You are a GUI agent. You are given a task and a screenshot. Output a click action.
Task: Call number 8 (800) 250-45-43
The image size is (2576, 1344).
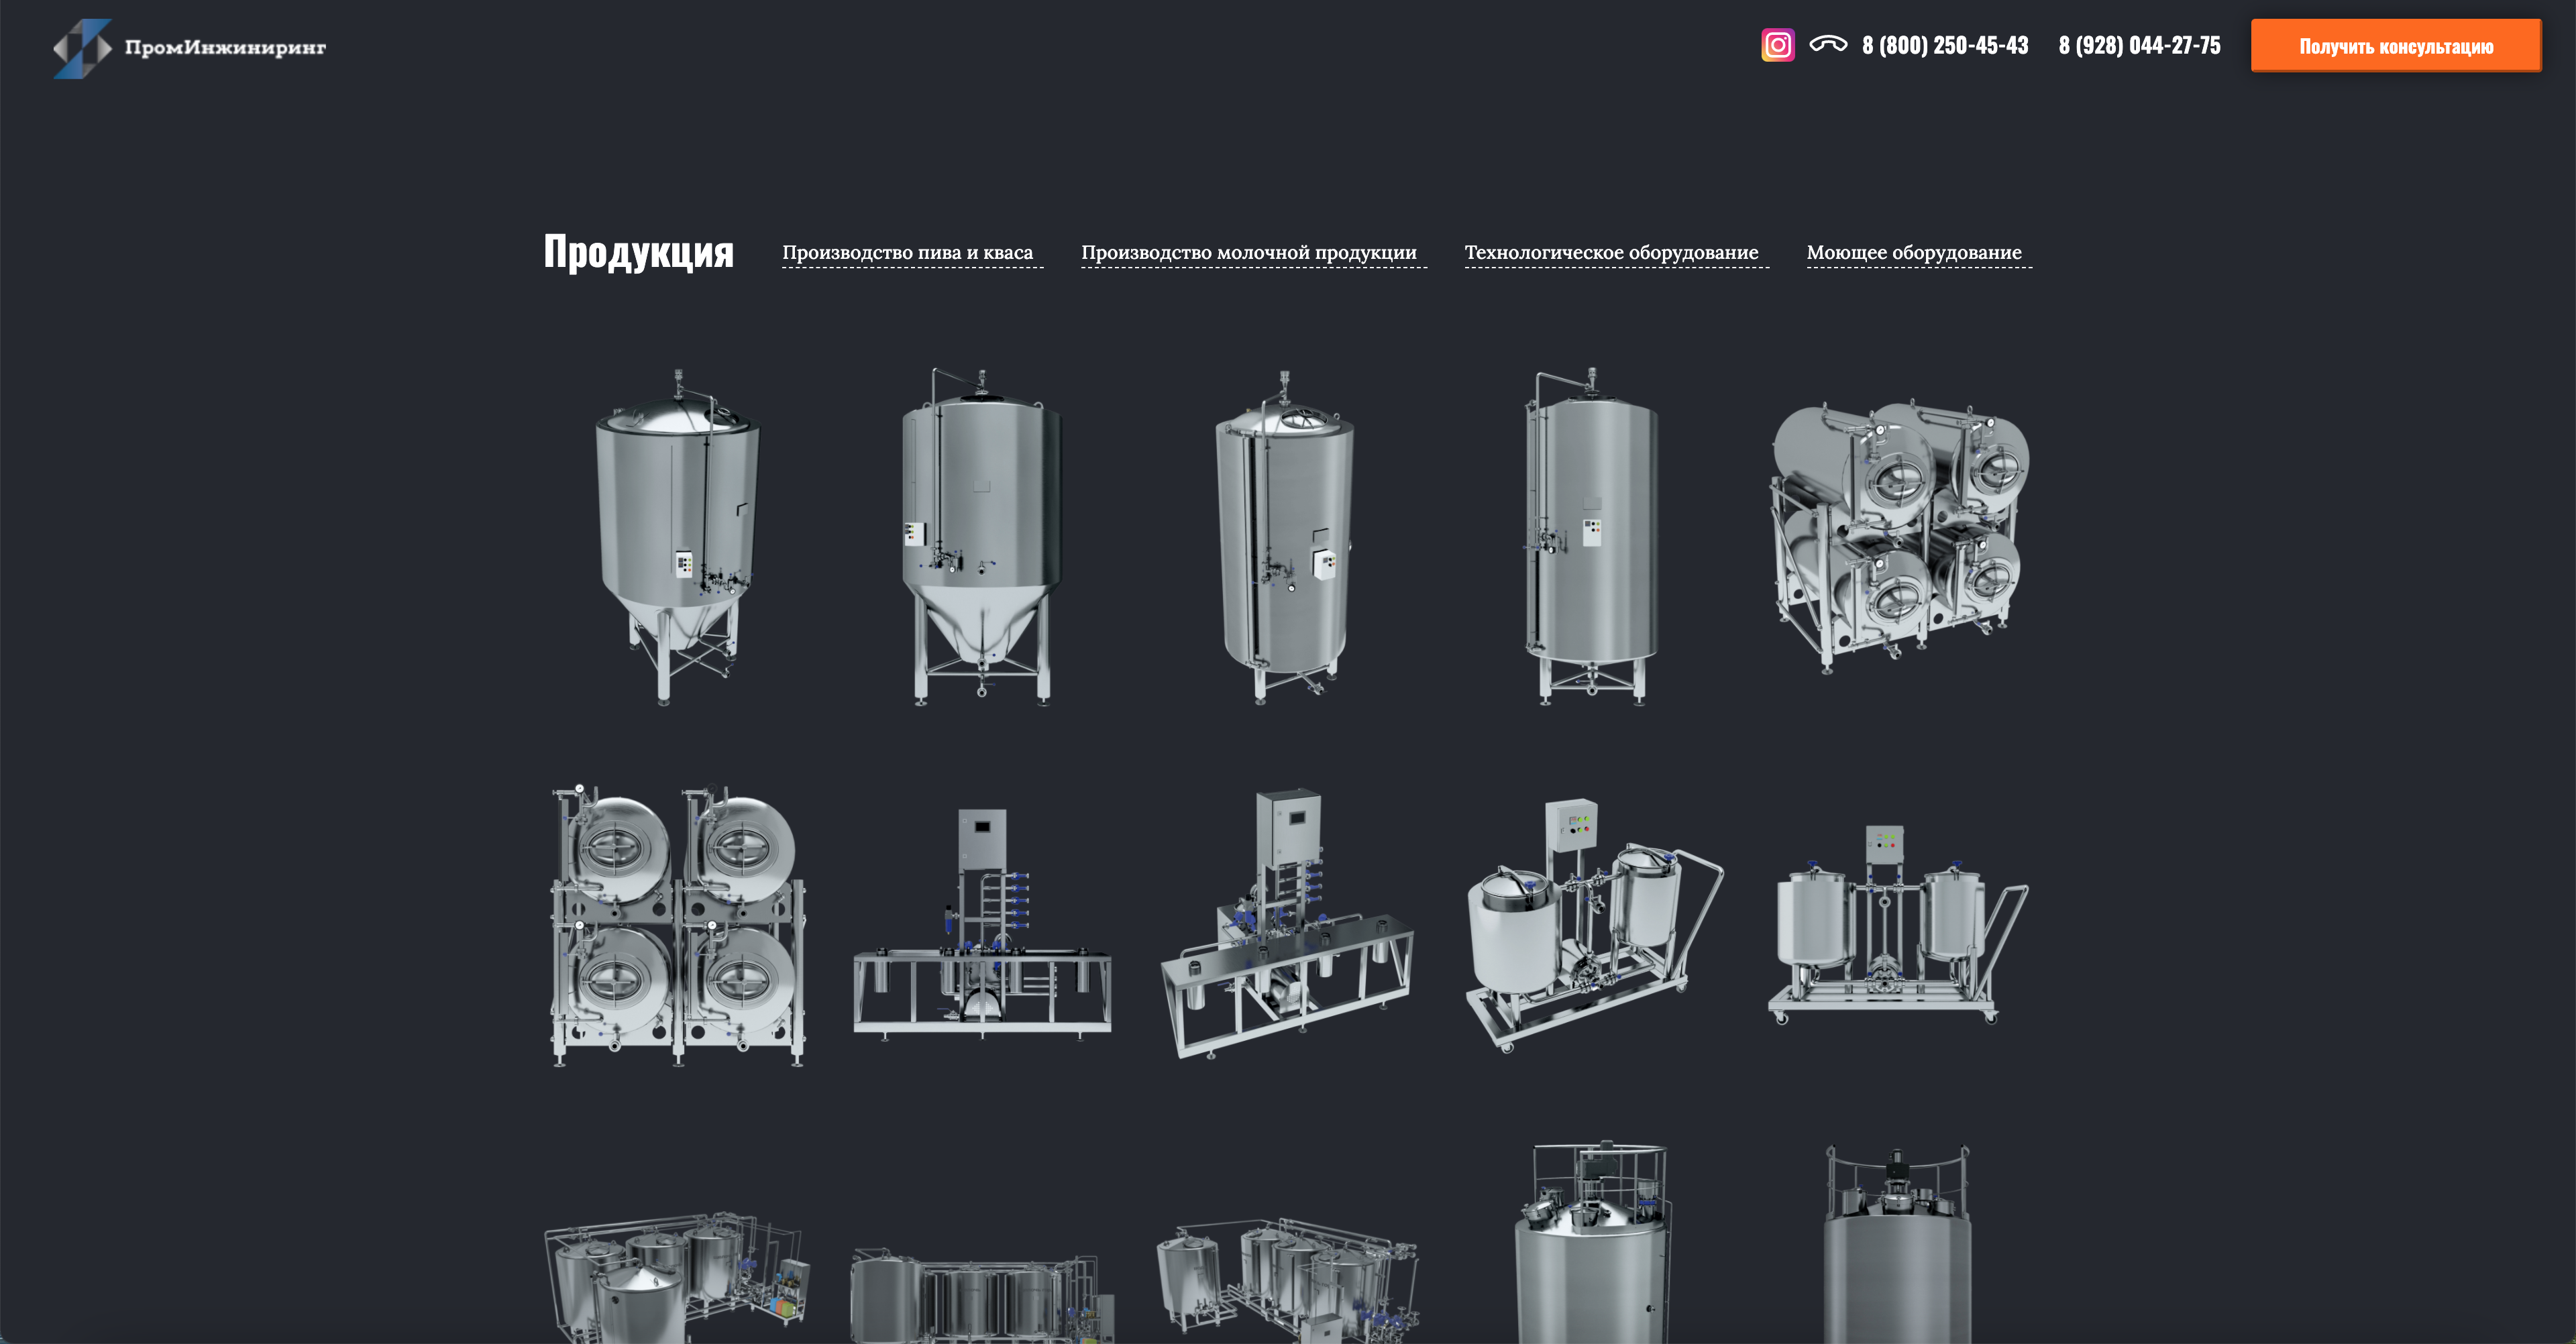(x=1945, y=45)
